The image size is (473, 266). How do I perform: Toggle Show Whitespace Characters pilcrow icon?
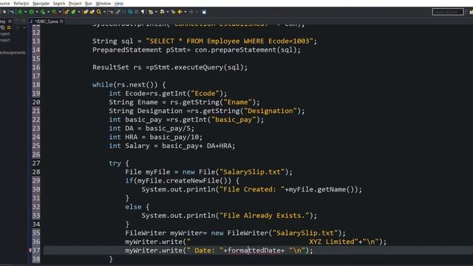point(143,12)
